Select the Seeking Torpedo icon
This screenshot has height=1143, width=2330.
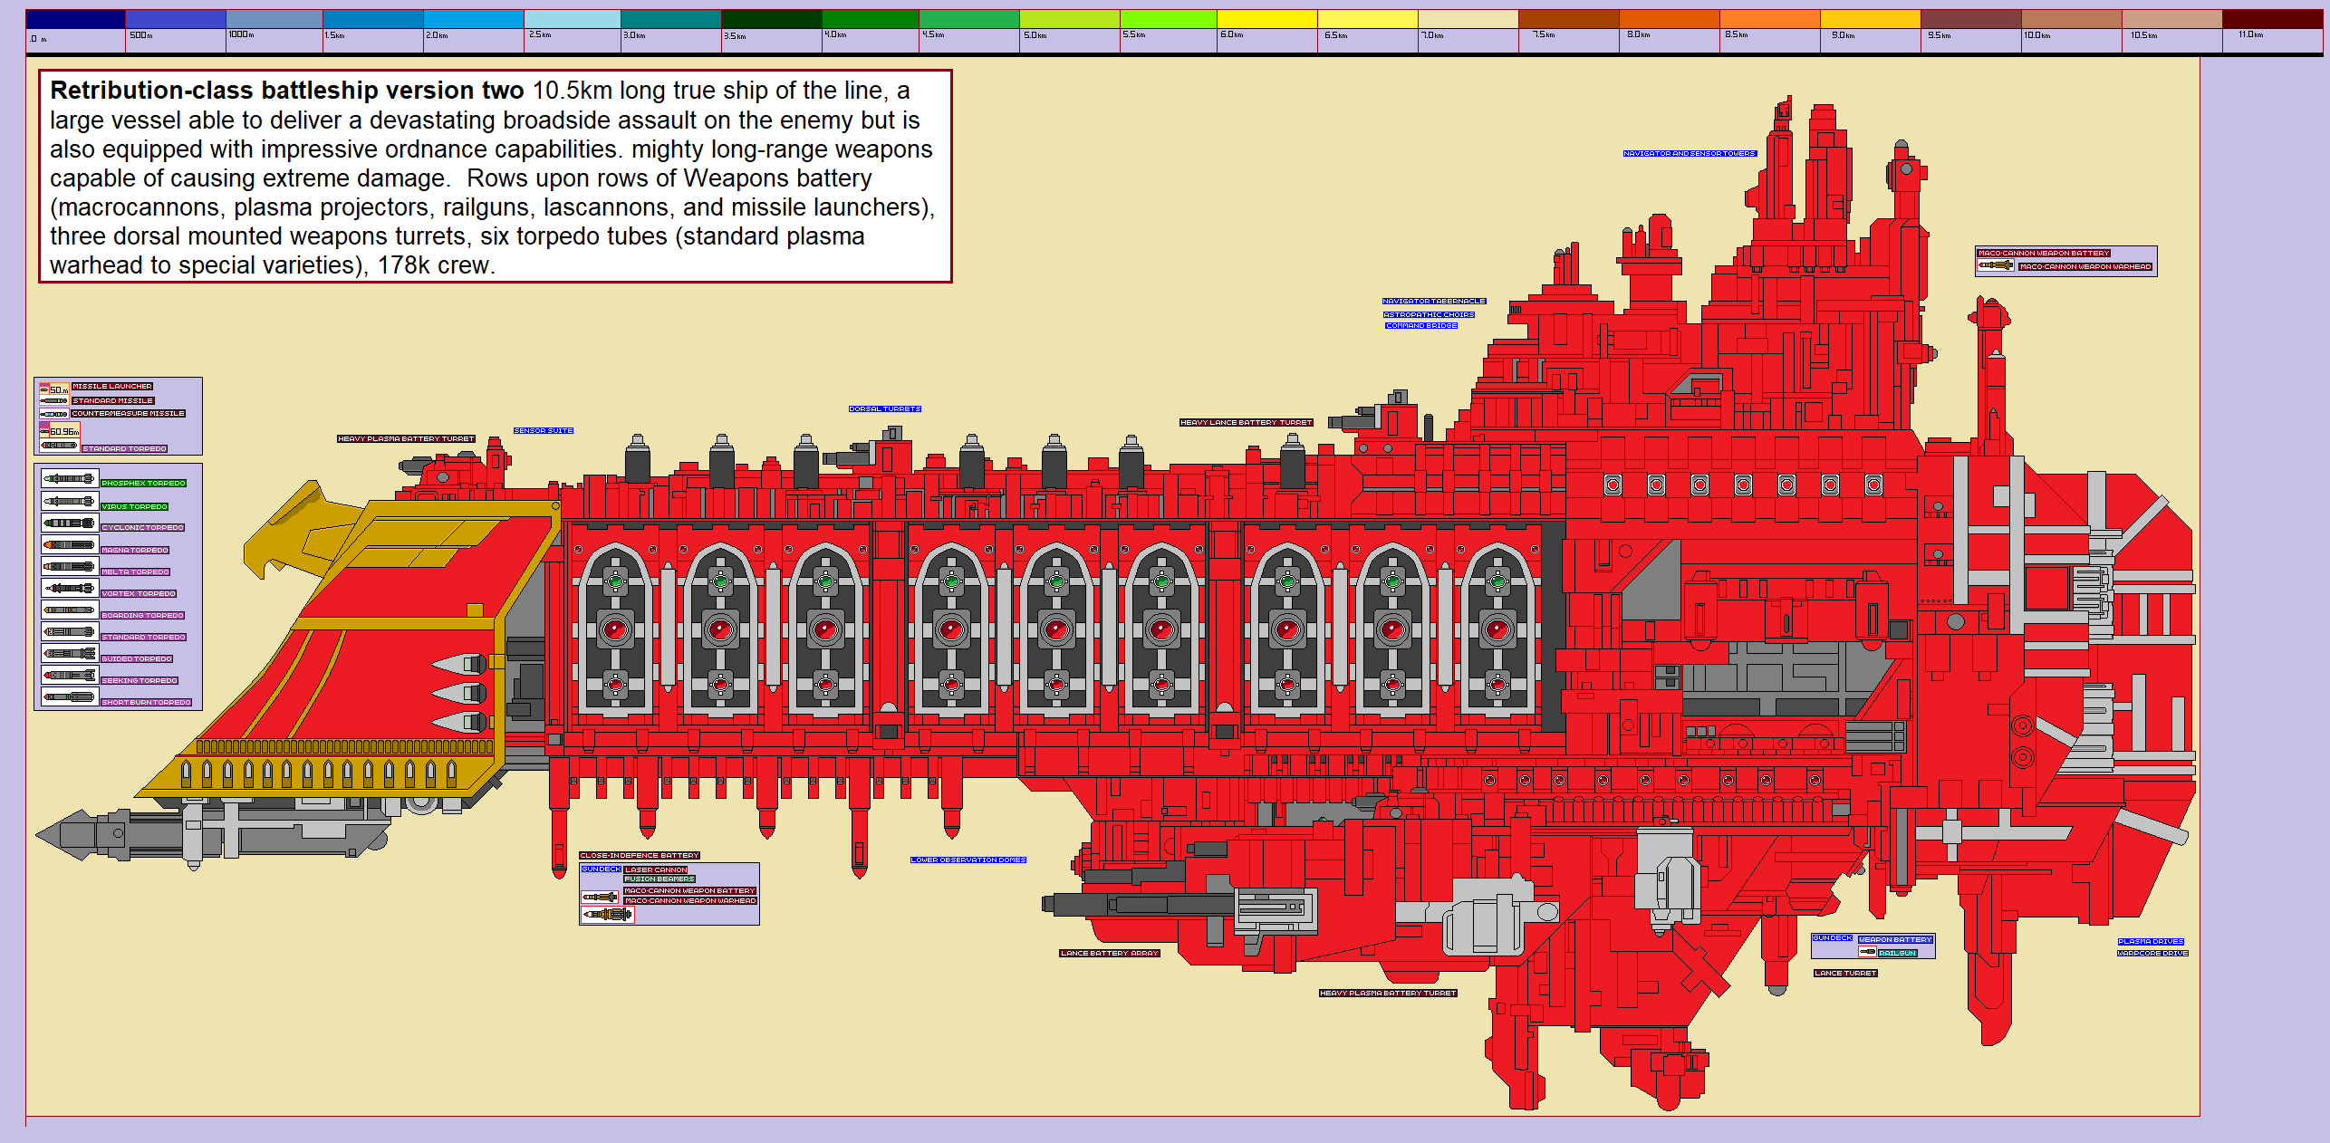[x=69, y=675]
